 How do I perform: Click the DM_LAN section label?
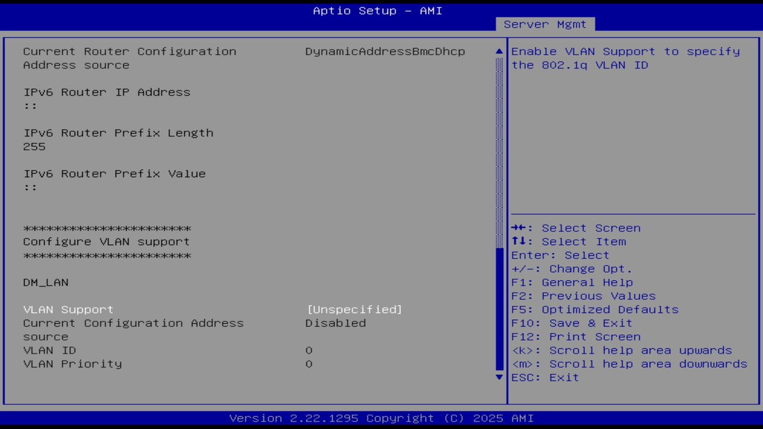pos(45,282)
